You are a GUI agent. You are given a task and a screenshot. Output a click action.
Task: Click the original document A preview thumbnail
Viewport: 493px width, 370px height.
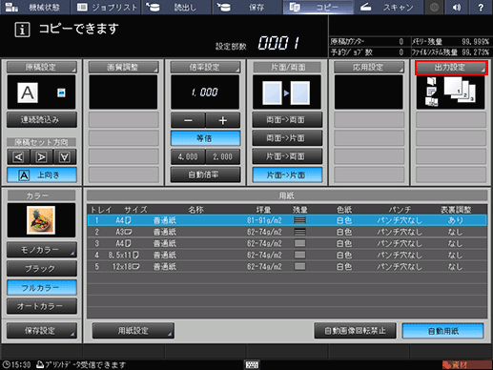point(28,92)
